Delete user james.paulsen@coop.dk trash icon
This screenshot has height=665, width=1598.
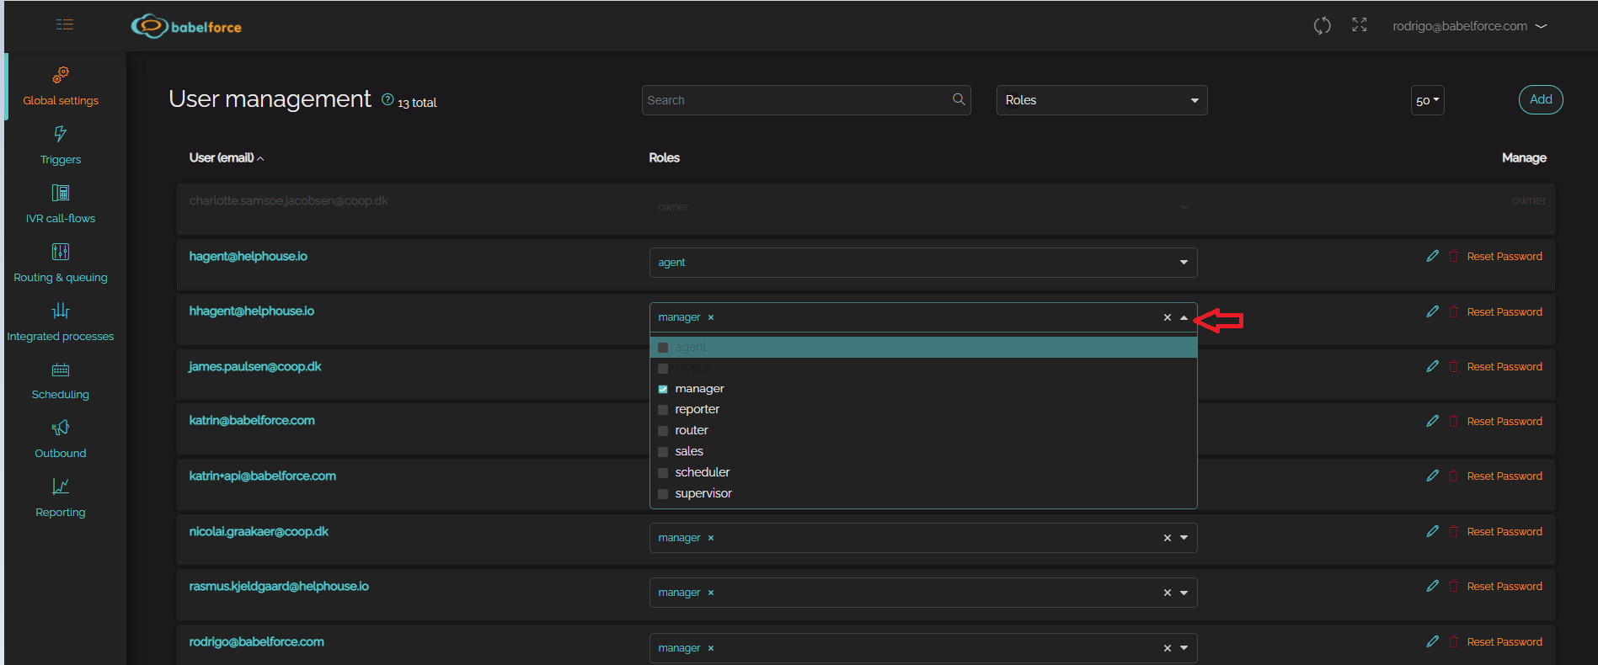1453,366
